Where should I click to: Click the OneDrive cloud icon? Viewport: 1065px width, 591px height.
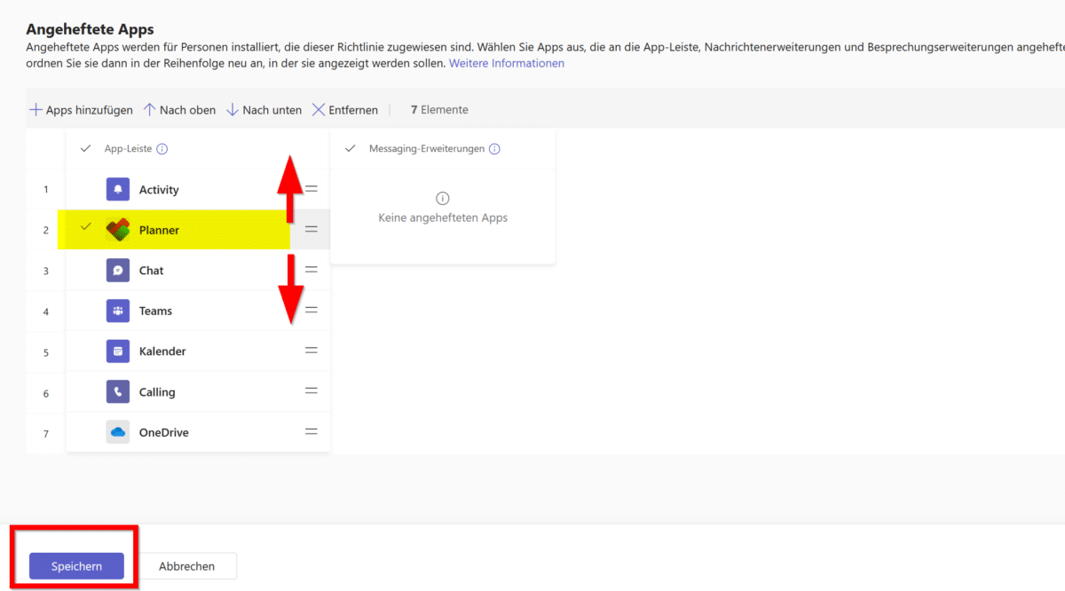point(117,432)
